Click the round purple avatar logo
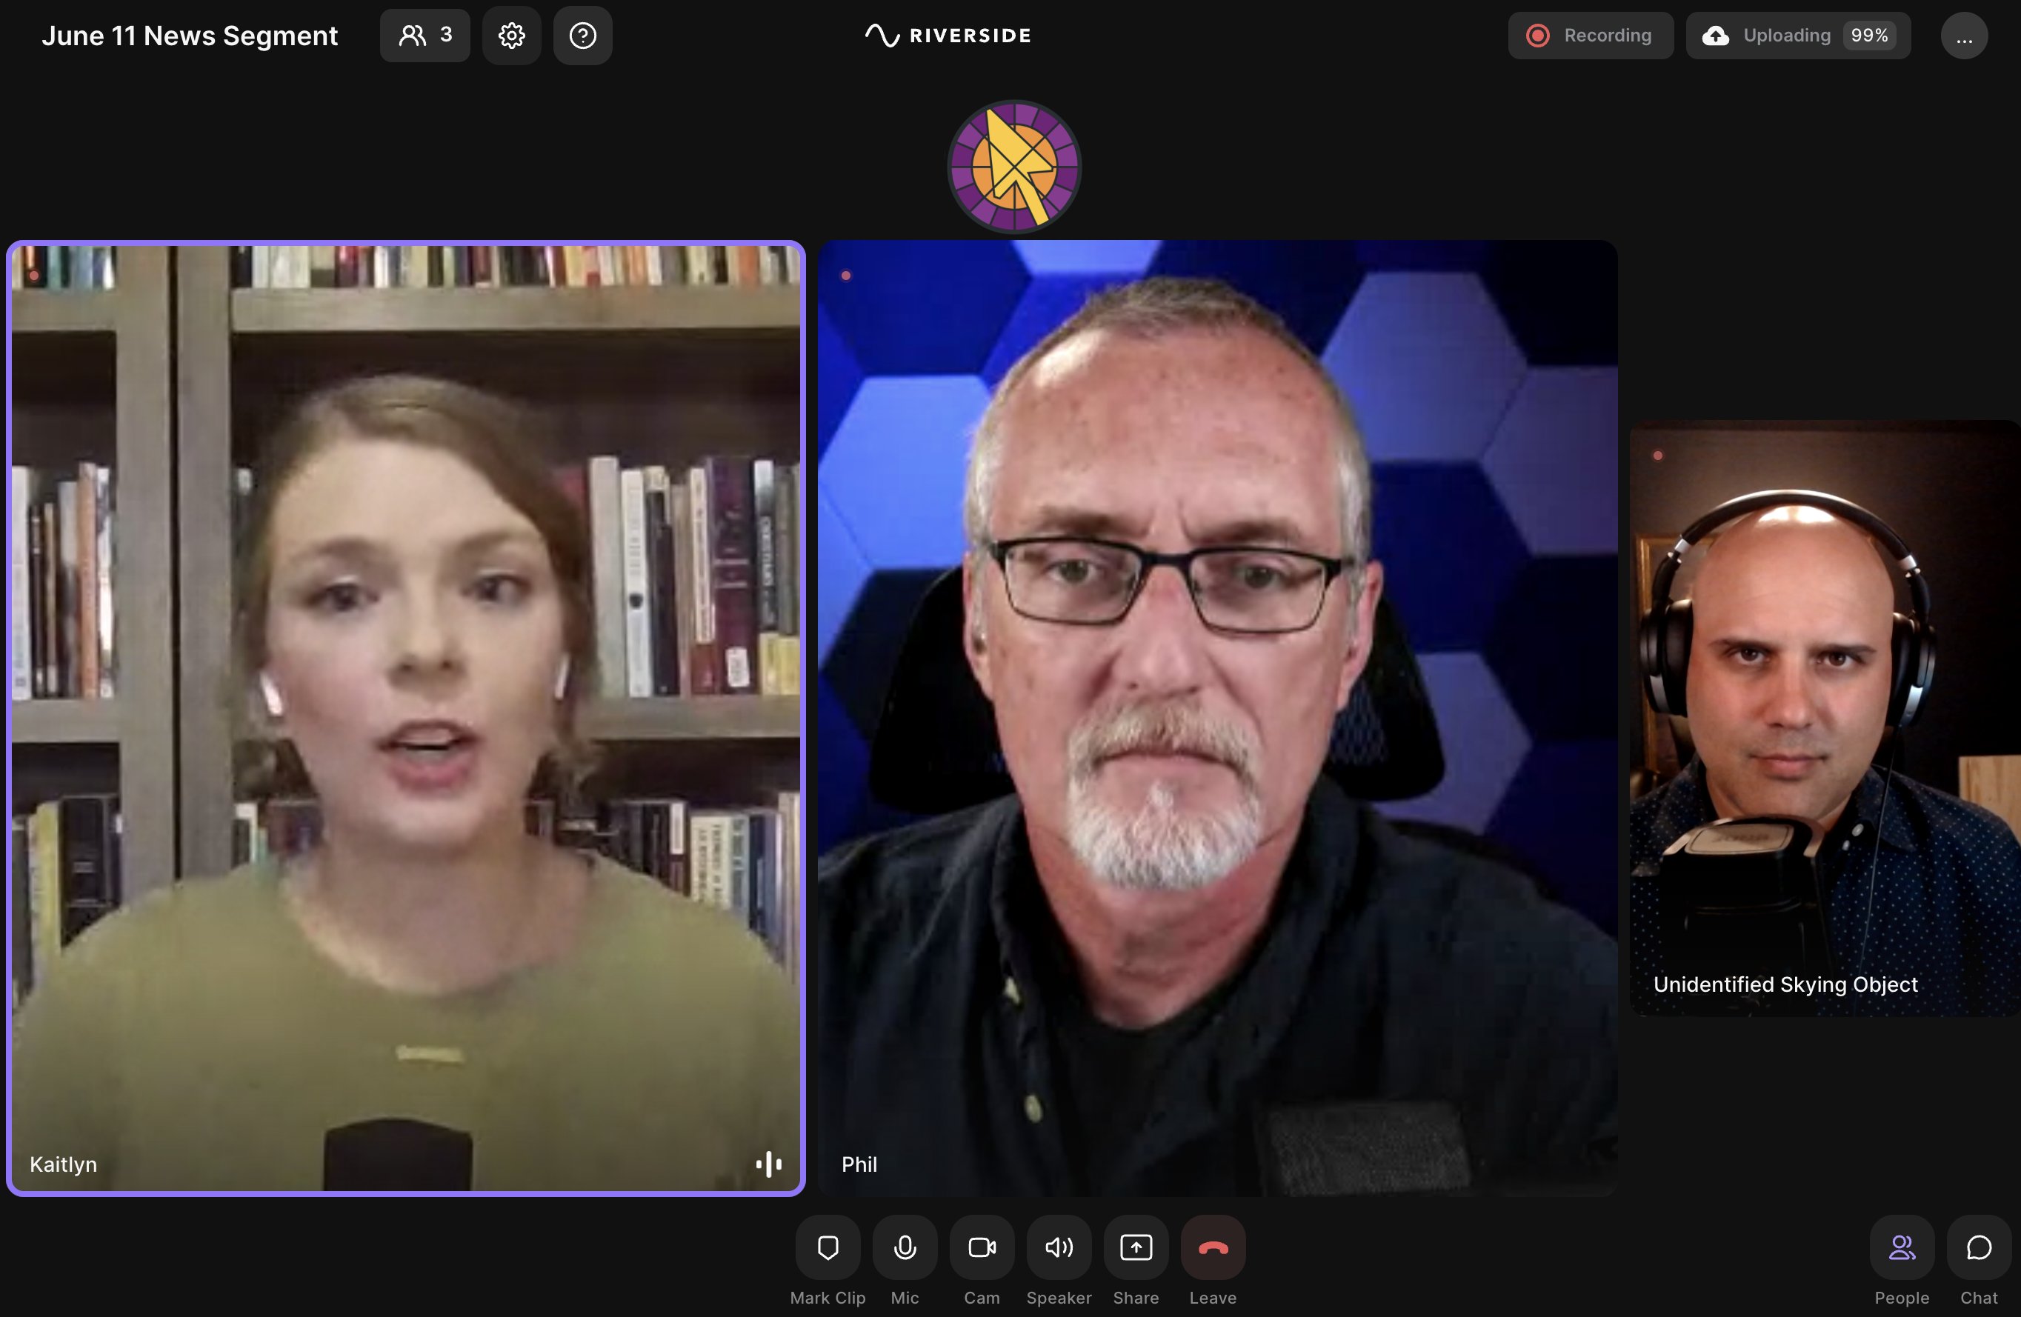2021x1317 pixels. tap(1014, 166)
